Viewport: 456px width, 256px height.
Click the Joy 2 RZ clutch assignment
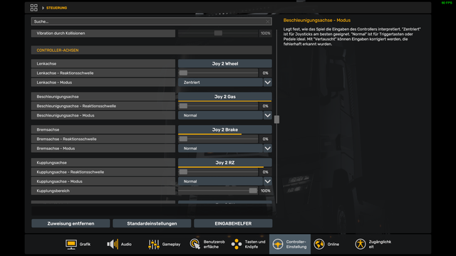pyautogui.click(x=225, y=163)
